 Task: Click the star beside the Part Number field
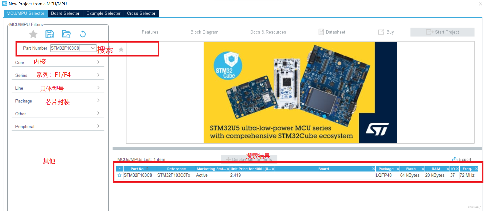(121, 49)
